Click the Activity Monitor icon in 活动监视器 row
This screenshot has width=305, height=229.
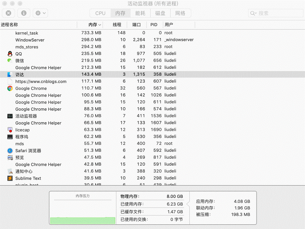(10, 116)
